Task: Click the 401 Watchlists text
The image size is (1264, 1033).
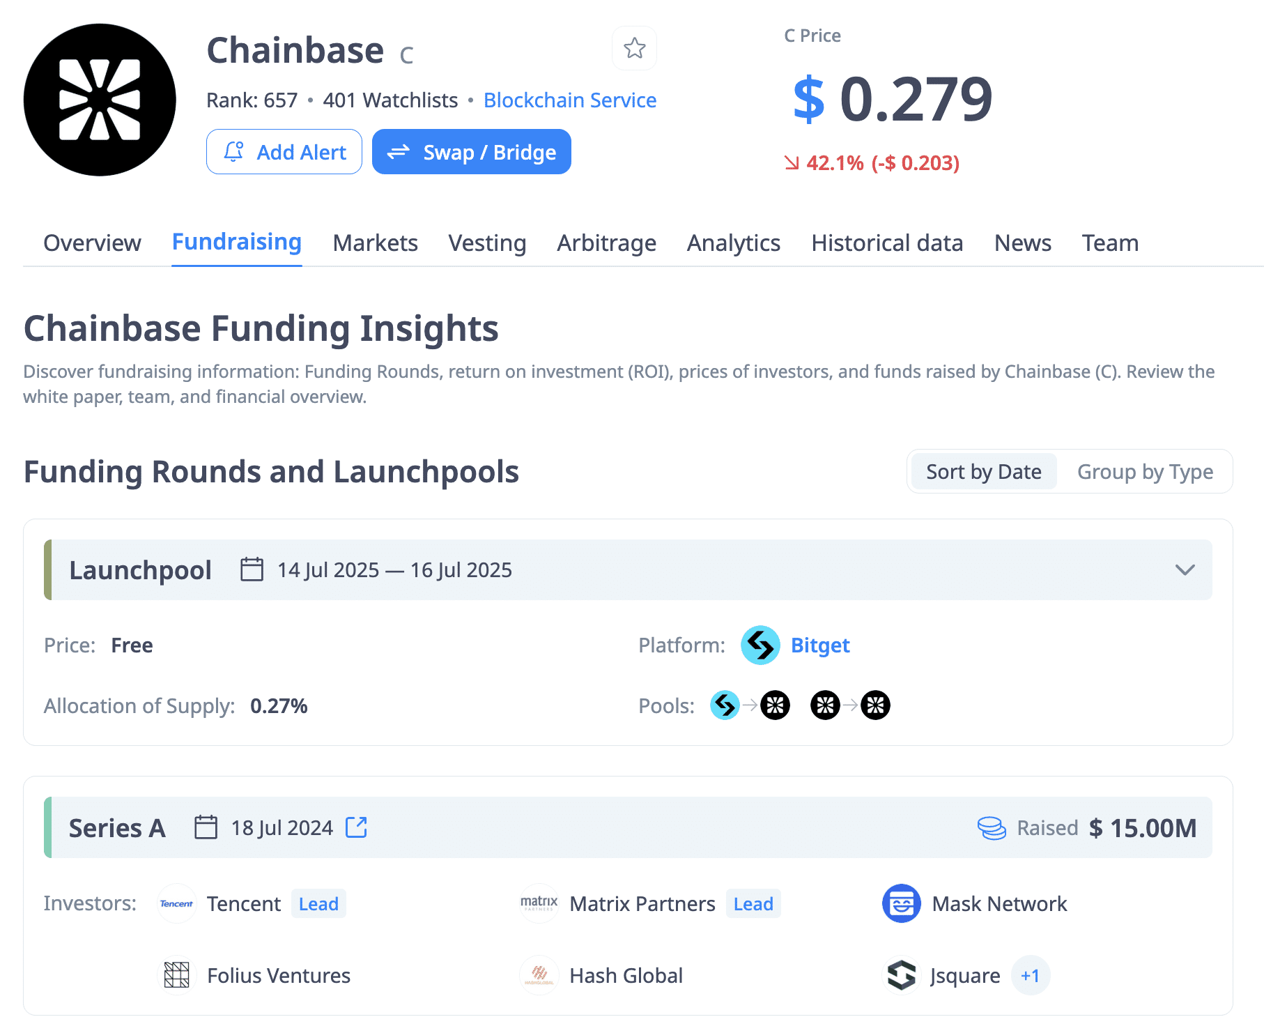Action: point(390,100)
